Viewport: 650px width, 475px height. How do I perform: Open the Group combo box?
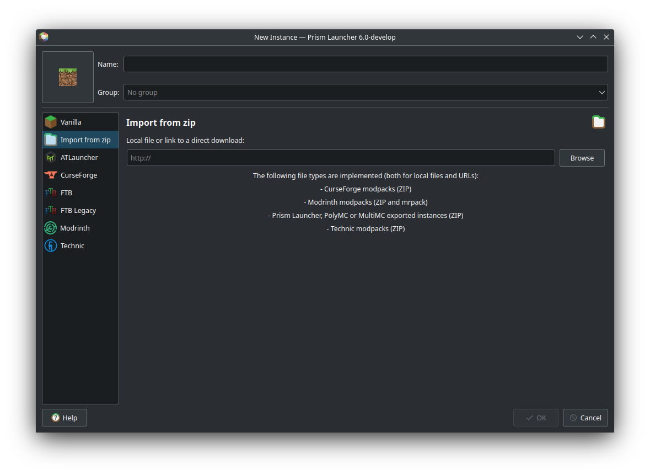point(366,92)
